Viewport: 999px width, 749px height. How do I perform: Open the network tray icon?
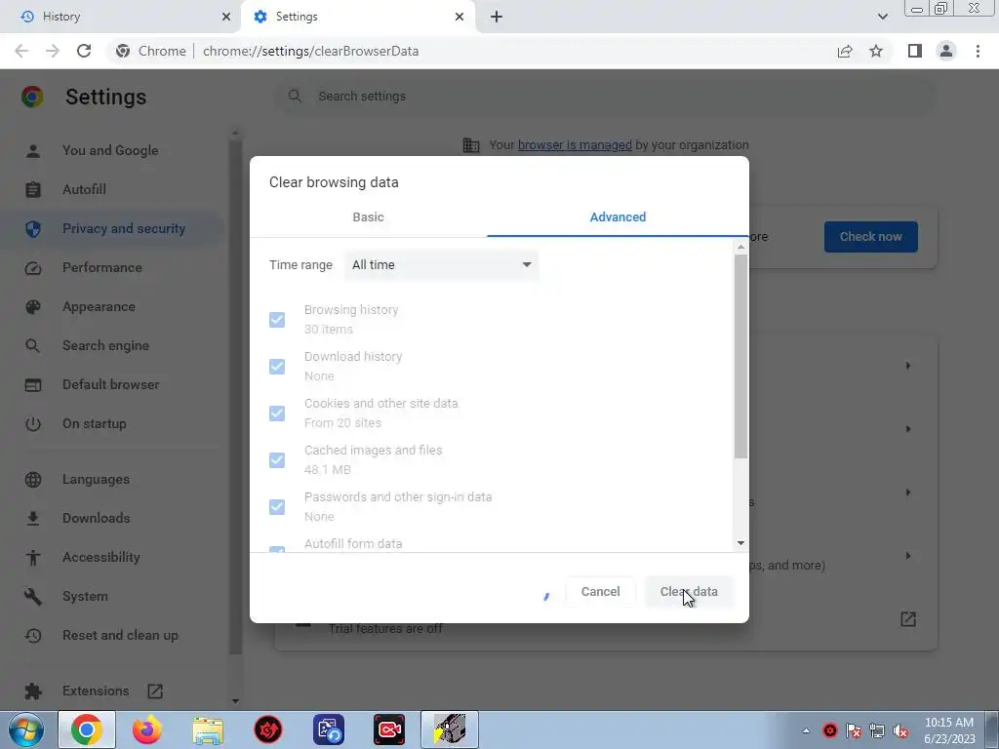pyautogui.click(x=877, y=731)
